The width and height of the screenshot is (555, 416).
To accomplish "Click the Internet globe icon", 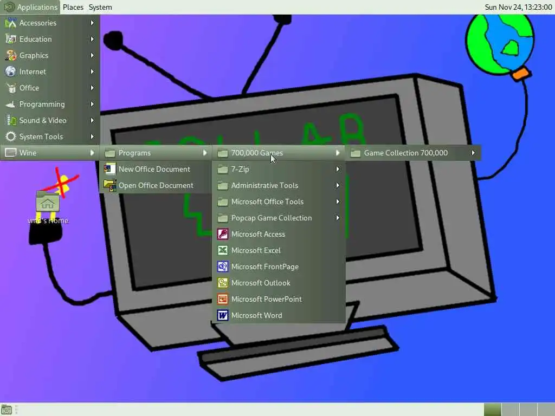I will (x=11, y=72).
